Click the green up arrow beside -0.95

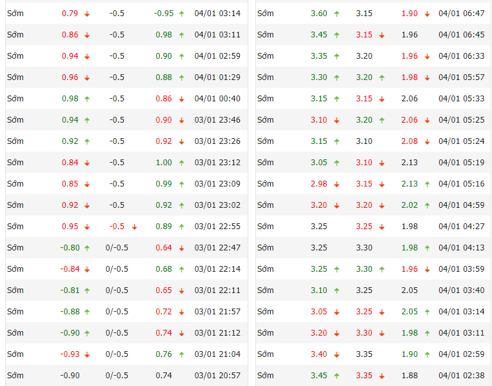coord(181,14)
